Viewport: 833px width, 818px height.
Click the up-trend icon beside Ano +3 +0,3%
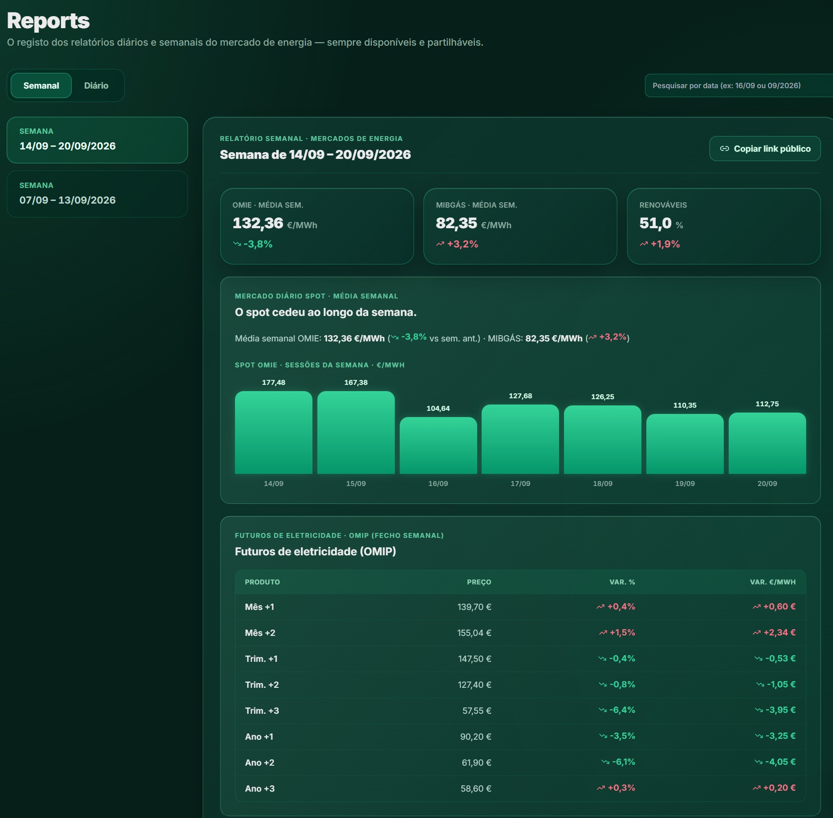point(601,788)
